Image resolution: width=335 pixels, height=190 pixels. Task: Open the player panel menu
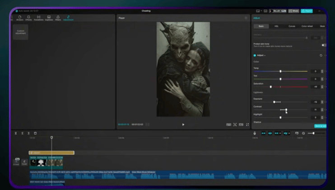point(246,18)
